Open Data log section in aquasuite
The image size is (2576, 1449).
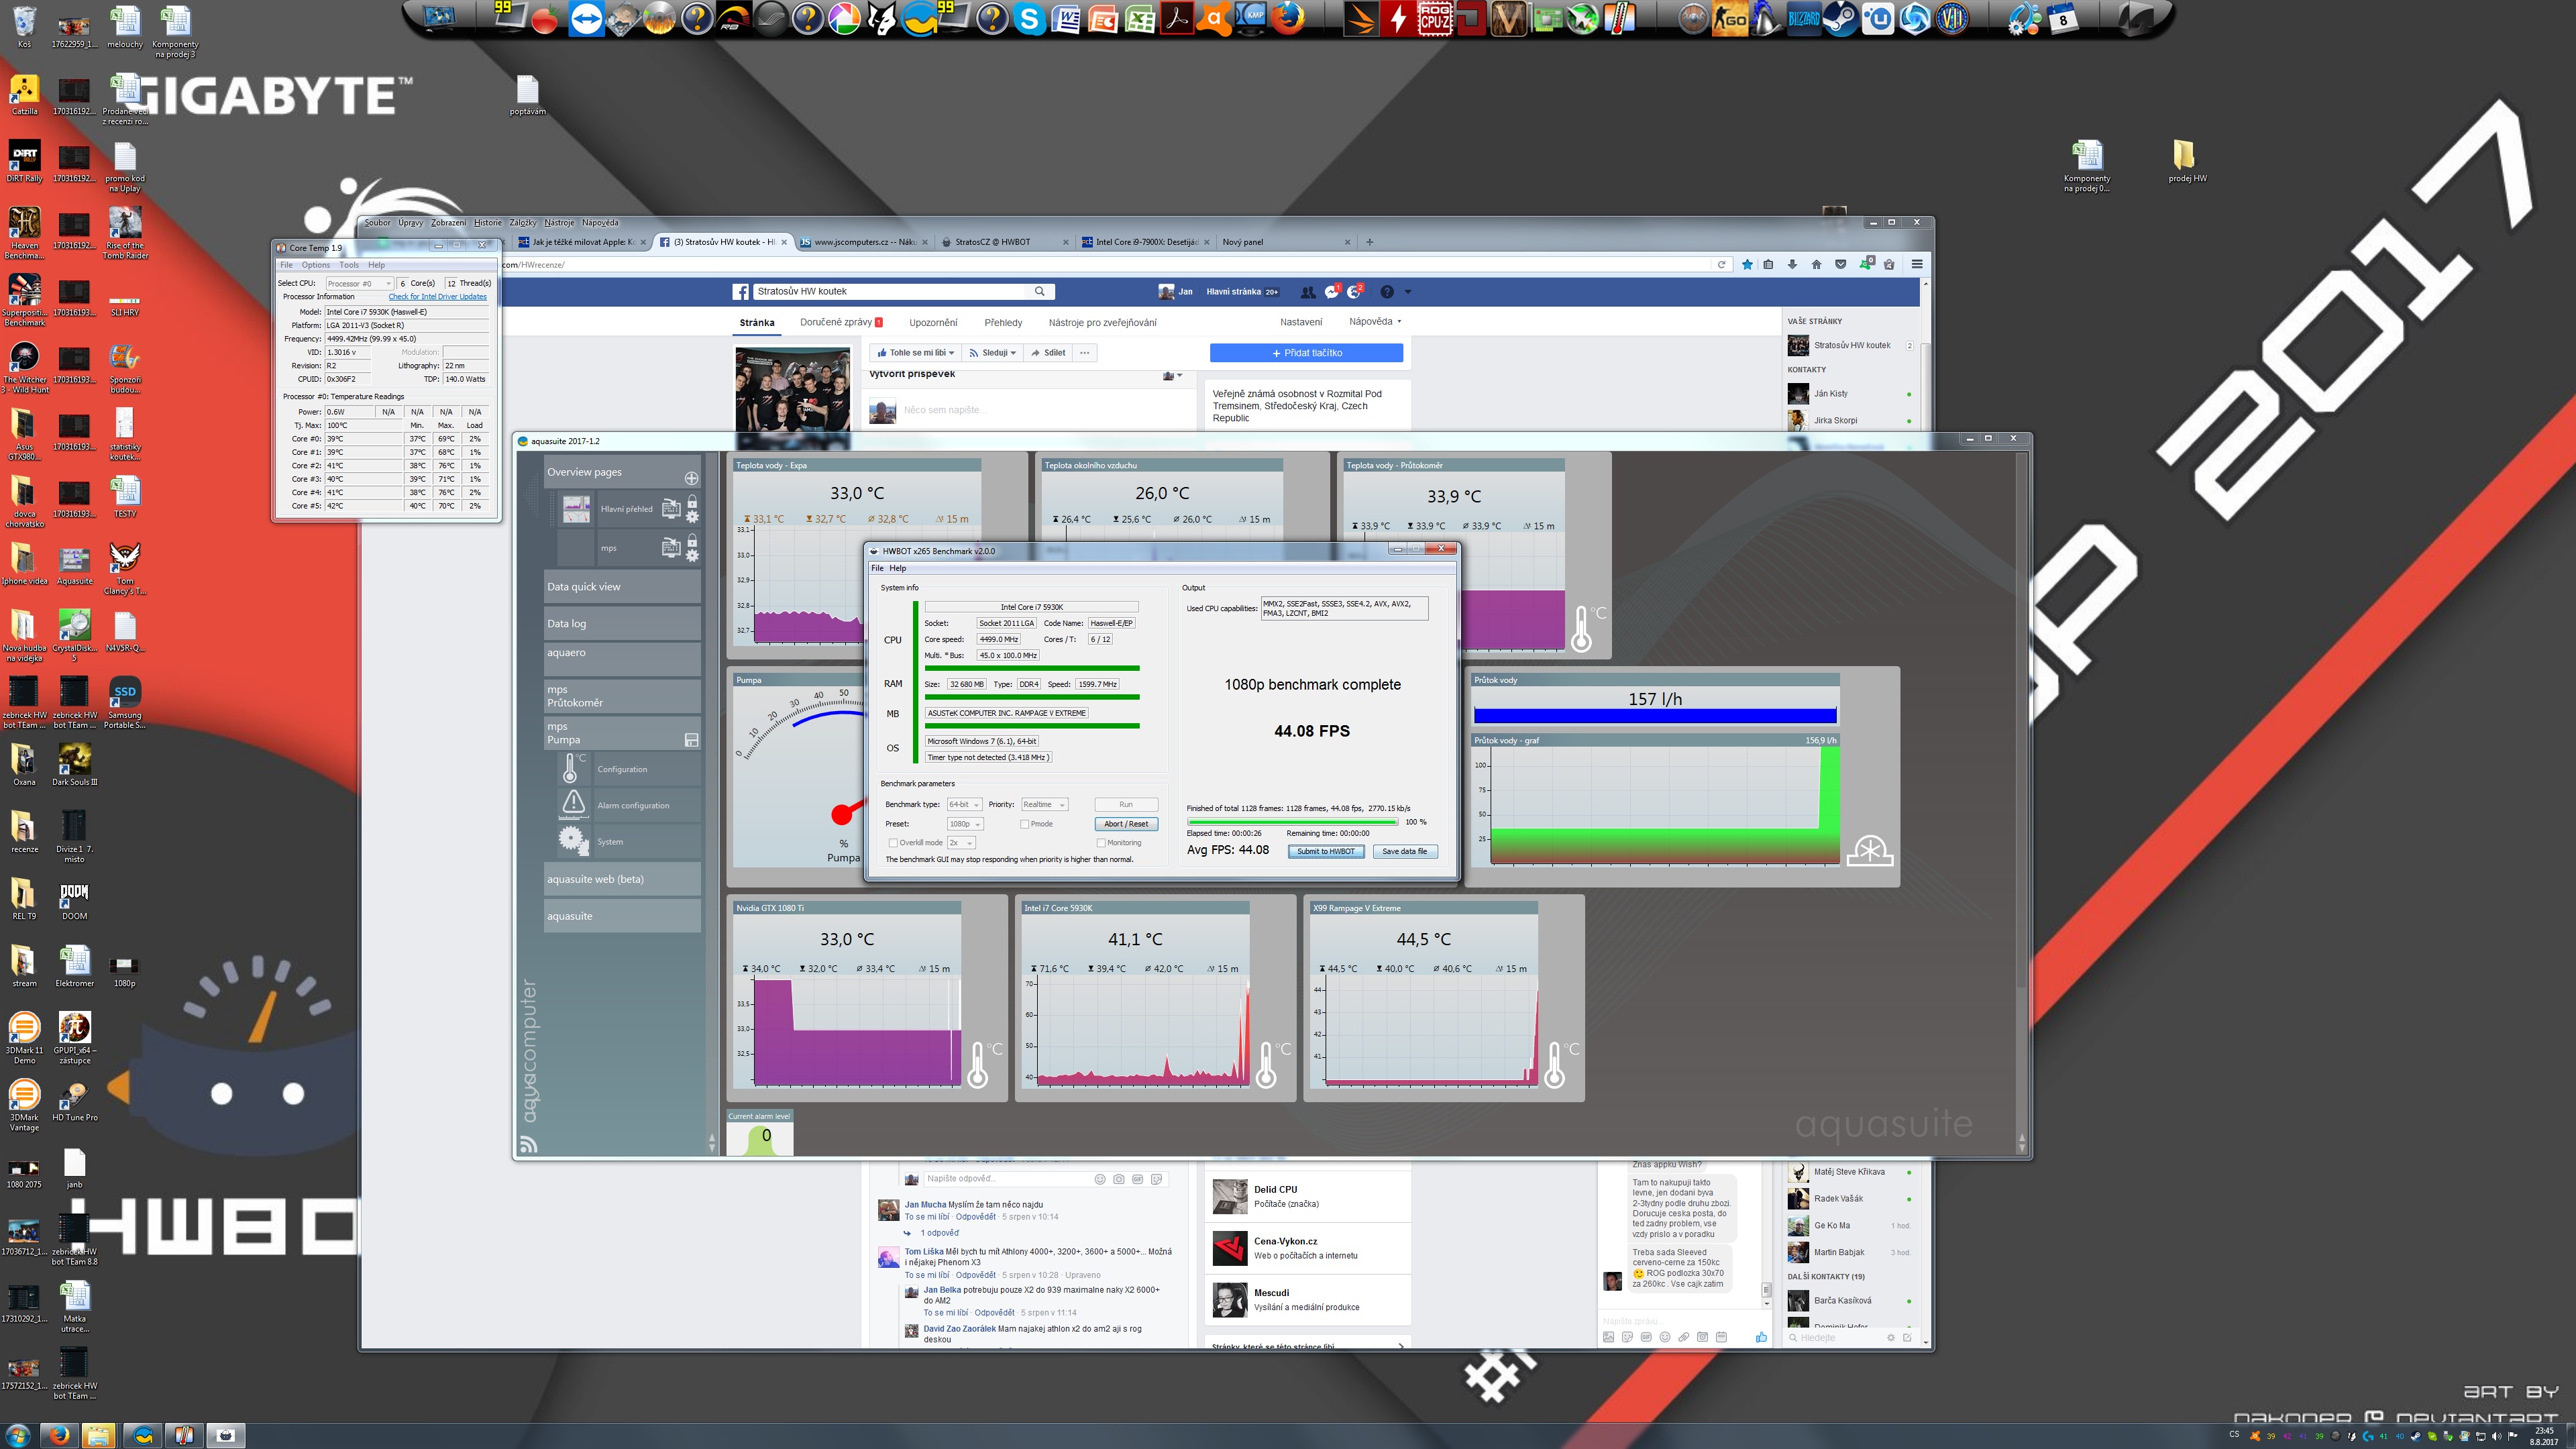tap(621, 624)
